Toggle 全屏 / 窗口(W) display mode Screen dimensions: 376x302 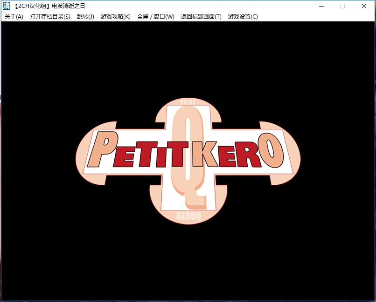click(x=155, y=17)
